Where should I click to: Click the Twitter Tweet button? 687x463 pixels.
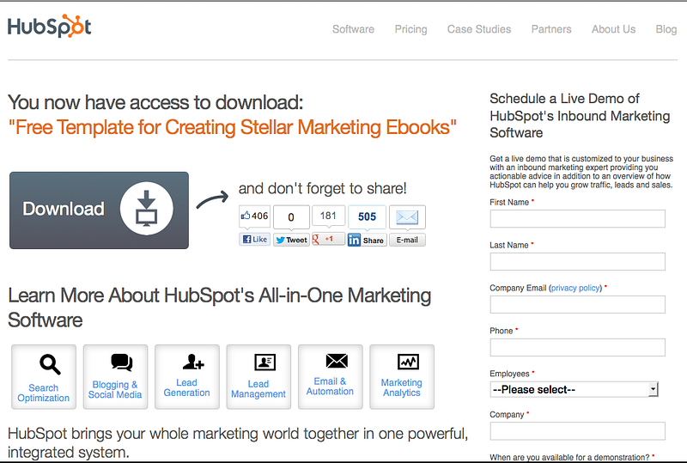[291, 240]
